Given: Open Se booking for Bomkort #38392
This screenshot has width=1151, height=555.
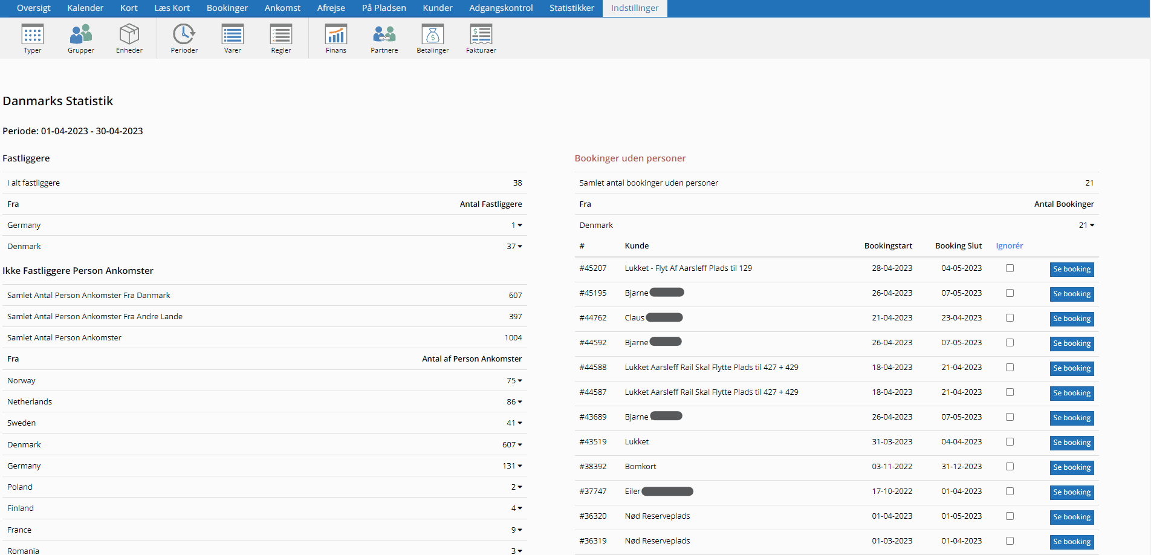Looking at the screenshot, I should [x=1071, y=467].
